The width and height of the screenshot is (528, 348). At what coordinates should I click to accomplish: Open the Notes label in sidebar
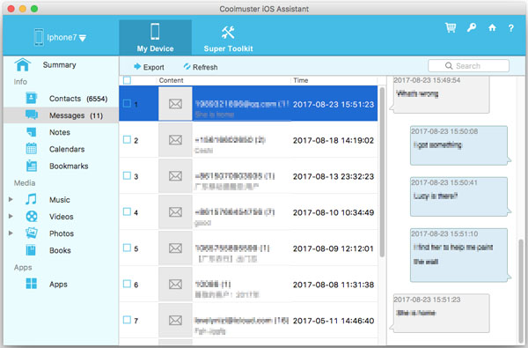(x=60, y=132)
